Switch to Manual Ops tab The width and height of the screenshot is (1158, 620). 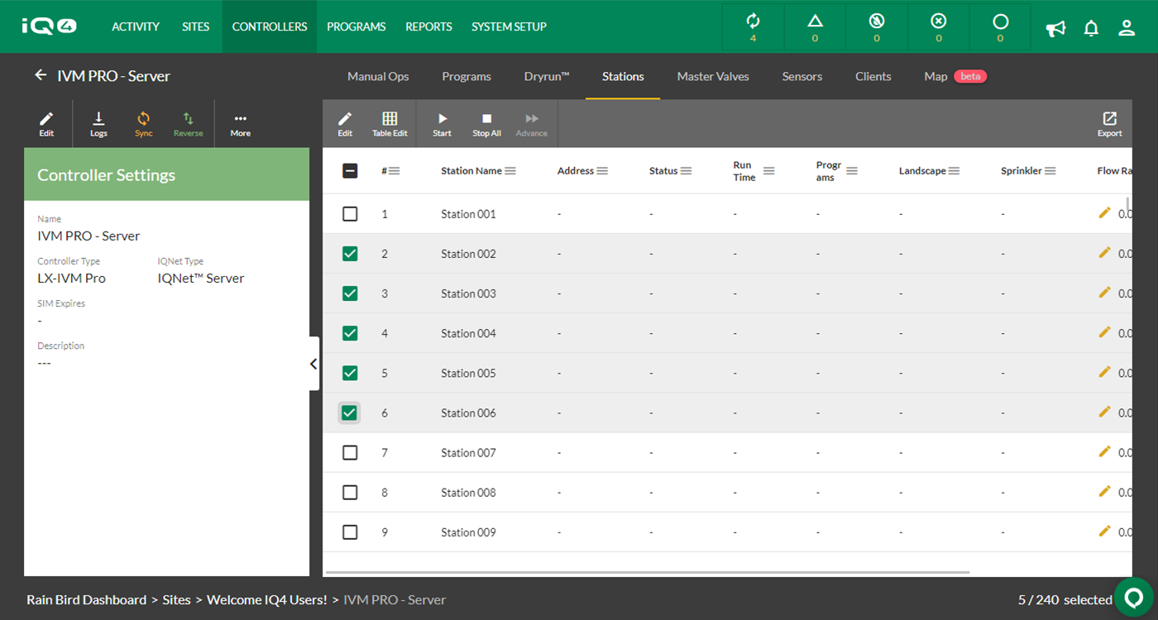click(378, 76)
